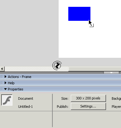Click the Help panel title text
Screen dimensions: 121x128
pos(11,83)
